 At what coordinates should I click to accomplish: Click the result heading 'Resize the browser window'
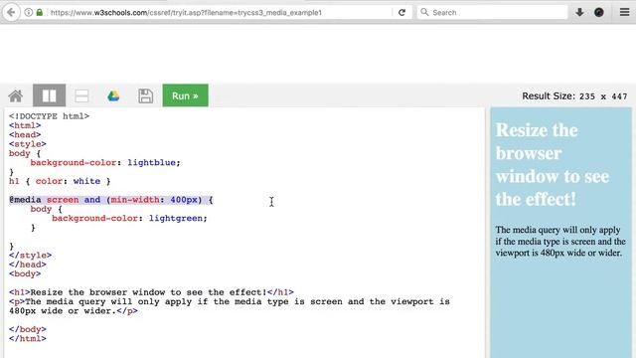coord(553,165)
